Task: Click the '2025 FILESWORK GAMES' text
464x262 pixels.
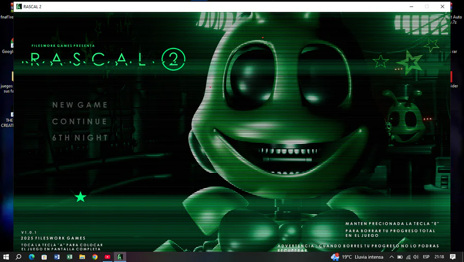Action: (53, 238)
